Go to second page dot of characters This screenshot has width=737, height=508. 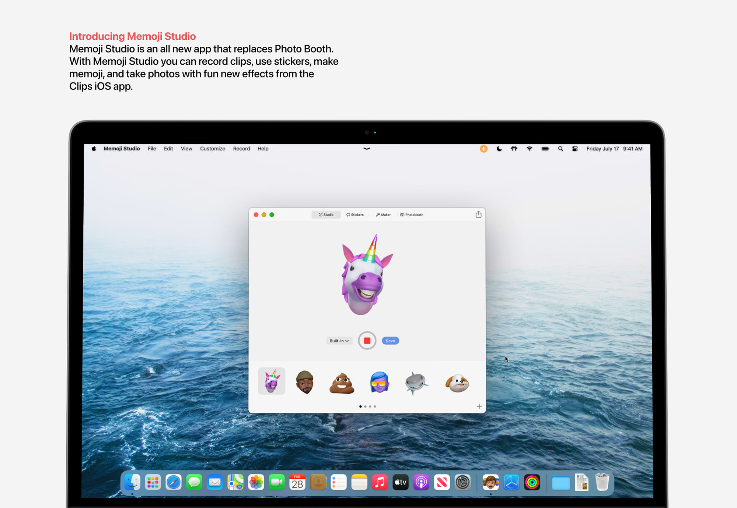pyautogui.click(x=365, y=406)
